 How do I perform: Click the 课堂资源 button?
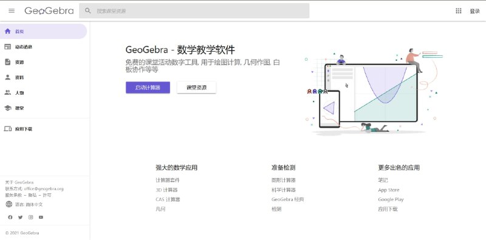tap(196, 87)
